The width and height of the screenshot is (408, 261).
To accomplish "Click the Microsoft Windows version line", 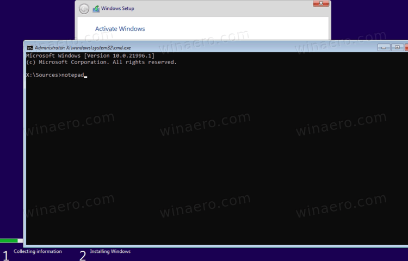I will [x=90, y=55].
